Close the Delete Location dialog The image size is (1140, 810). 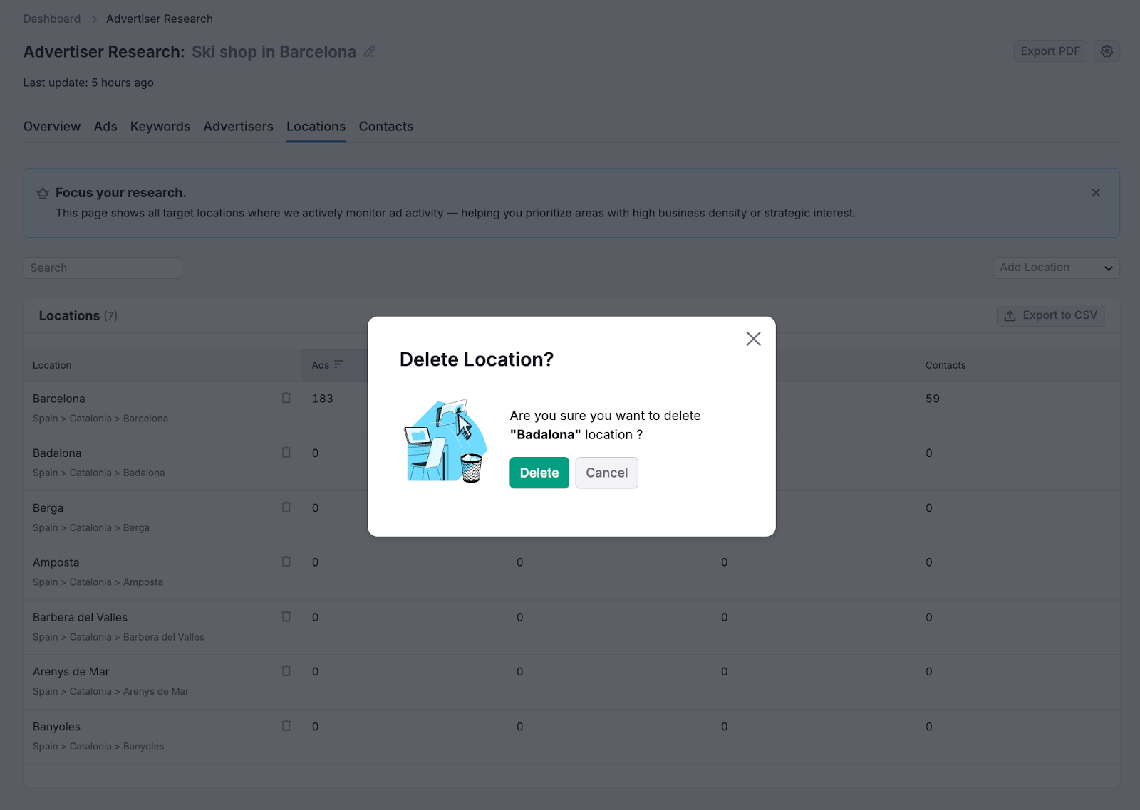click(x=753, y=339)
